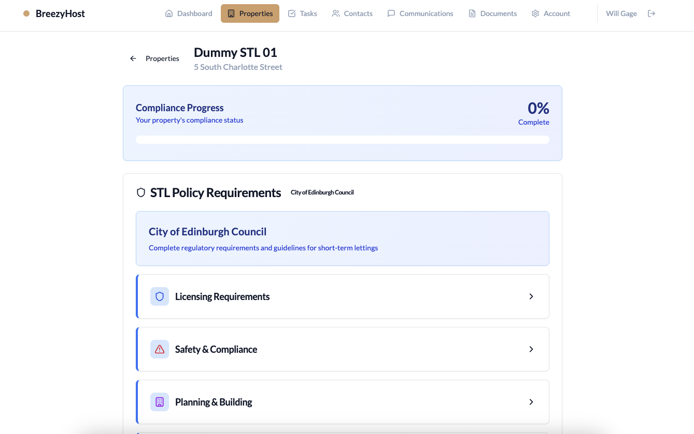Click the Properties building icon in navbar

(x=231, y=13)
